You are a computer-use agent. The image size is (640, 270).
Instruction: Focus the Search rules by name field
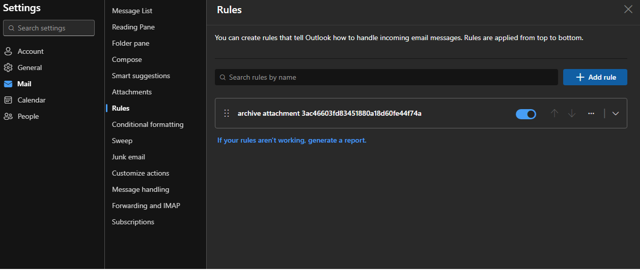(386, 77)
